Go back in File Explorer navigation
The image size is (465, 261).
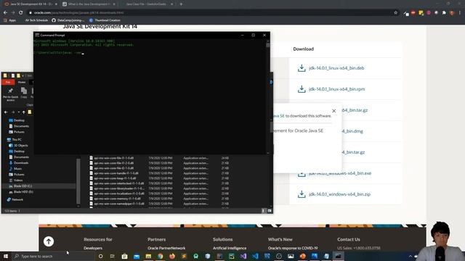pos(6,112)
